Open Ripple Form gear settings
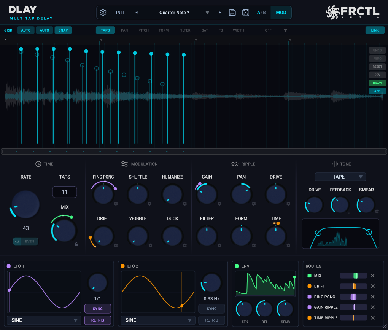 tap(254, 246)
